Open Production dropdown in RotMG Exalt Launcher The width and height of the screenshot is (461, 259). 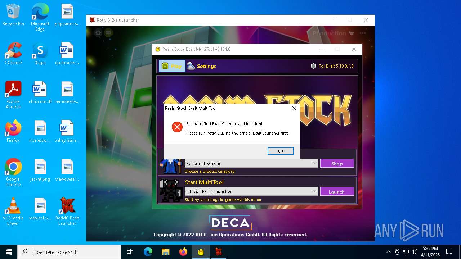pos(334,33)
